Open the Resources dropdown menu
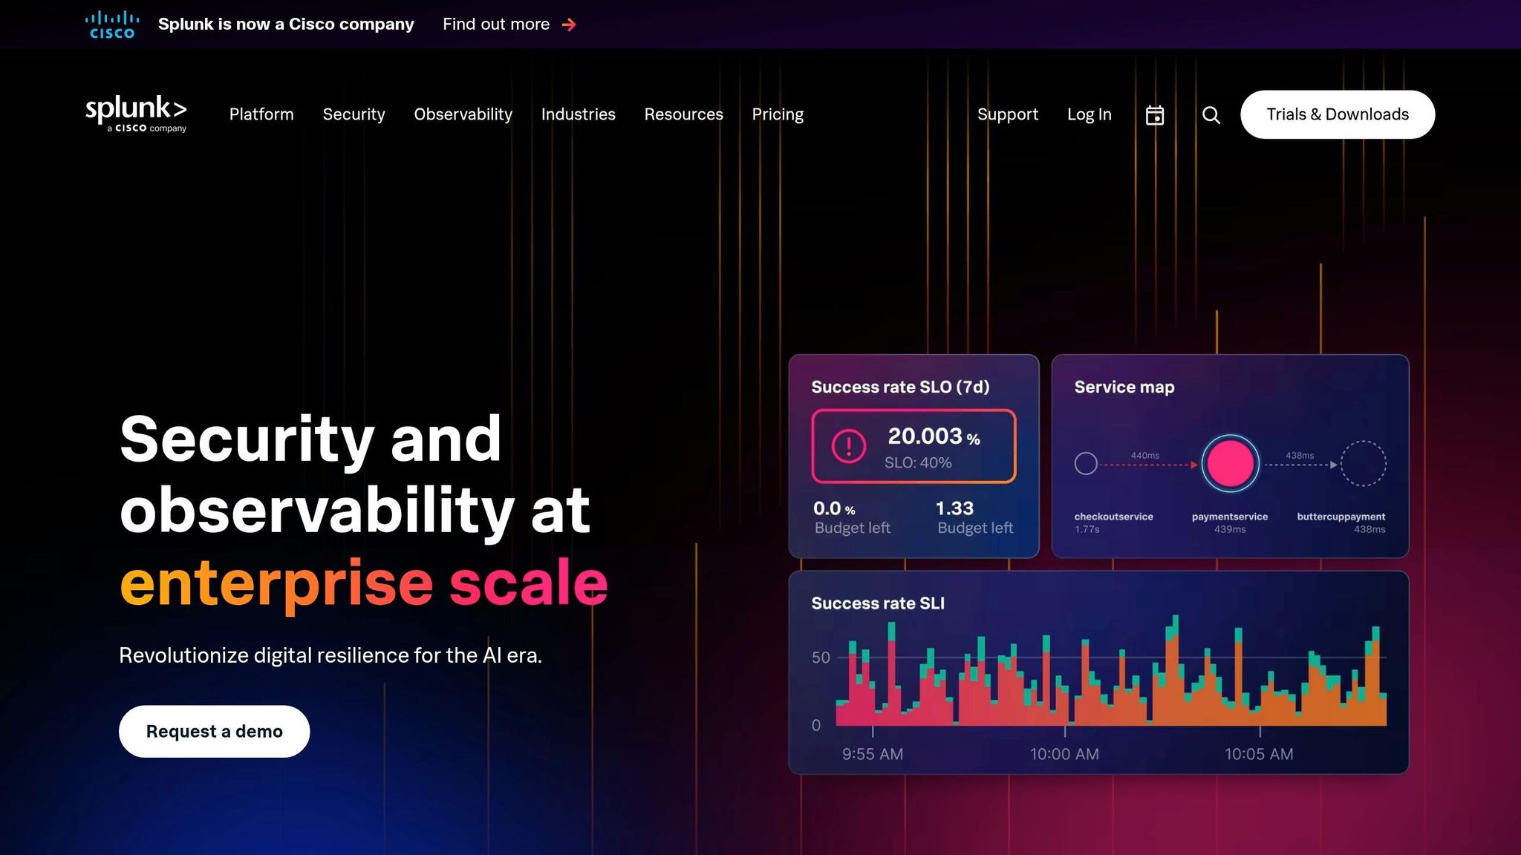The height and width of the screenshot is (855, 1521). coord(683,114)
